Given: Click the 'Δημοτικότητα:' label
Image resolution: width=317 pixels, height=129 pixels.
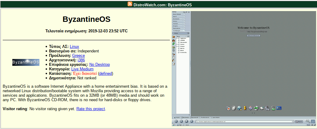Looking at the screenshot, I should point(63,78).
